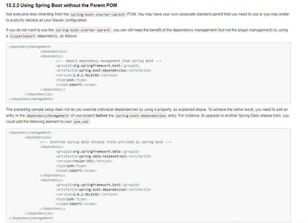The image size is (308, 223).
Task: Click the pom.xml inline code
Action: tap(81, 122)
